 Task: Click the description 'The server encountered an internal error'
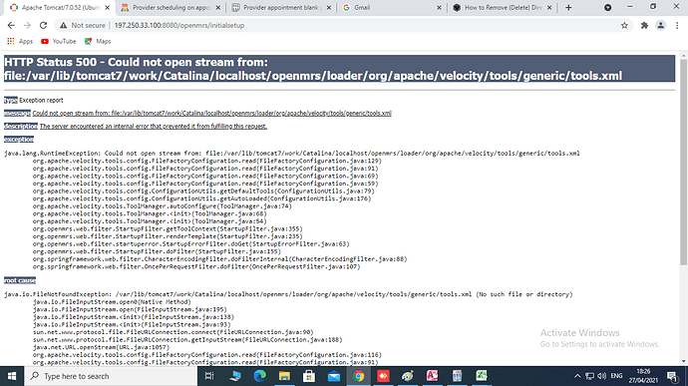point(154,126)
